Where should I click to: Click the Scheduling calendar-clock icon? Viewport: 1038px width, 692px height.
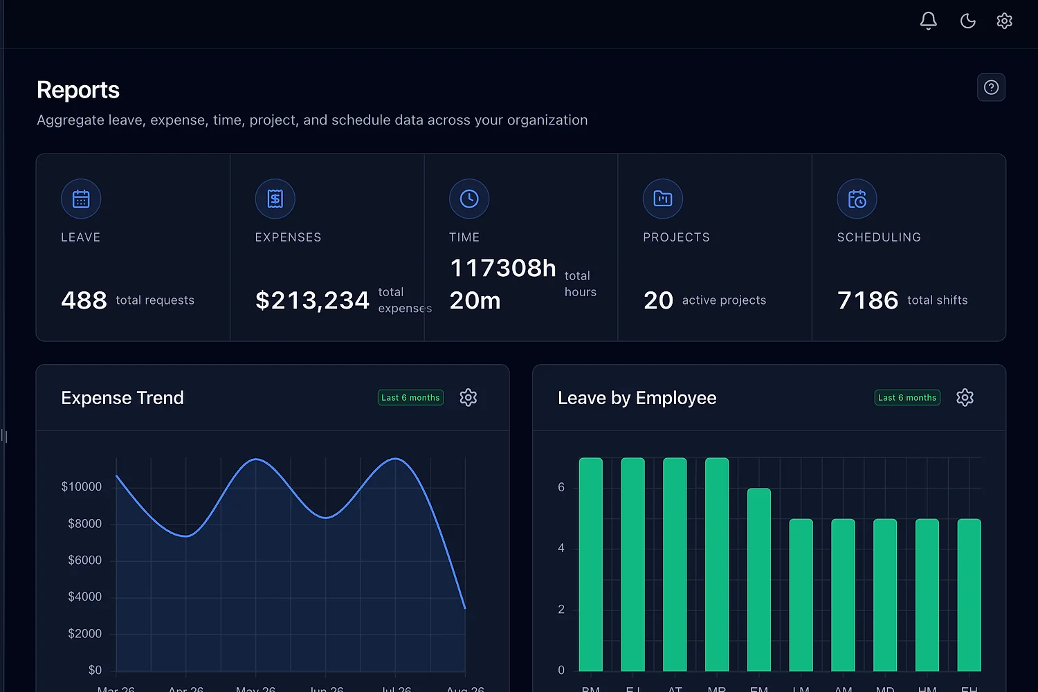pos(857,199)
